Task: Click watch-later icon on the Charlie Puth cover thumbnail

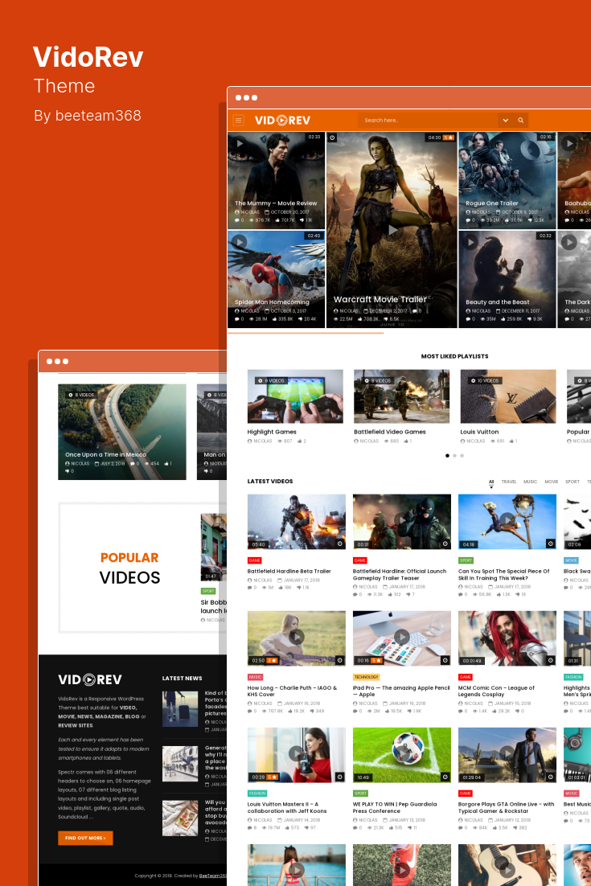Action: [x=339, y=660]
